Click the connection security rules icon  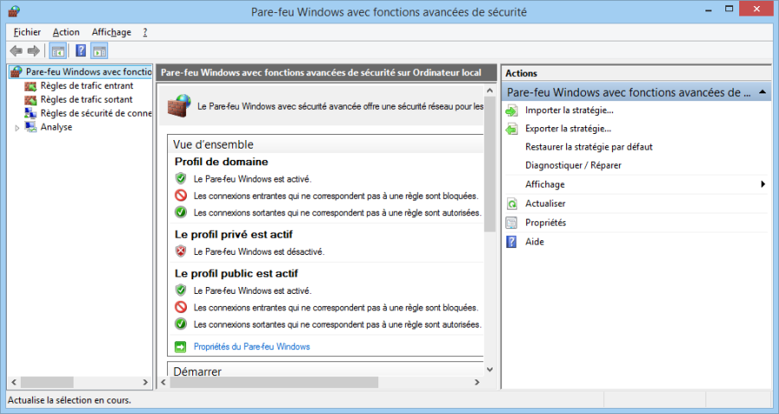[x=31, y=113]
